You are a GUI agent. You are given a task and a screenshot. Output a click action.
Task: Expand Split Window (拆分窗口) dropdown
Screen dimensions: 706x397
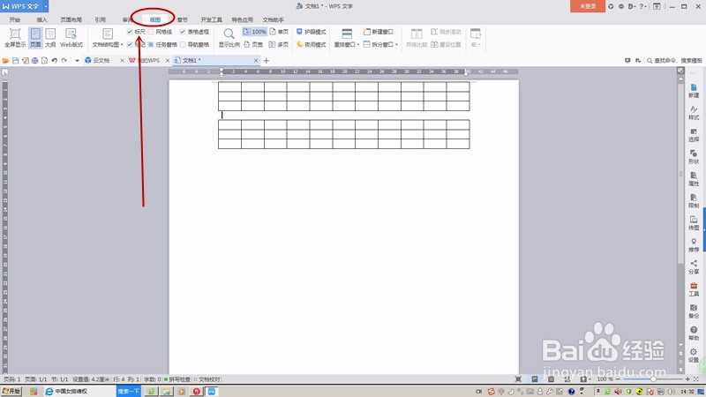[x=396, y=45]
